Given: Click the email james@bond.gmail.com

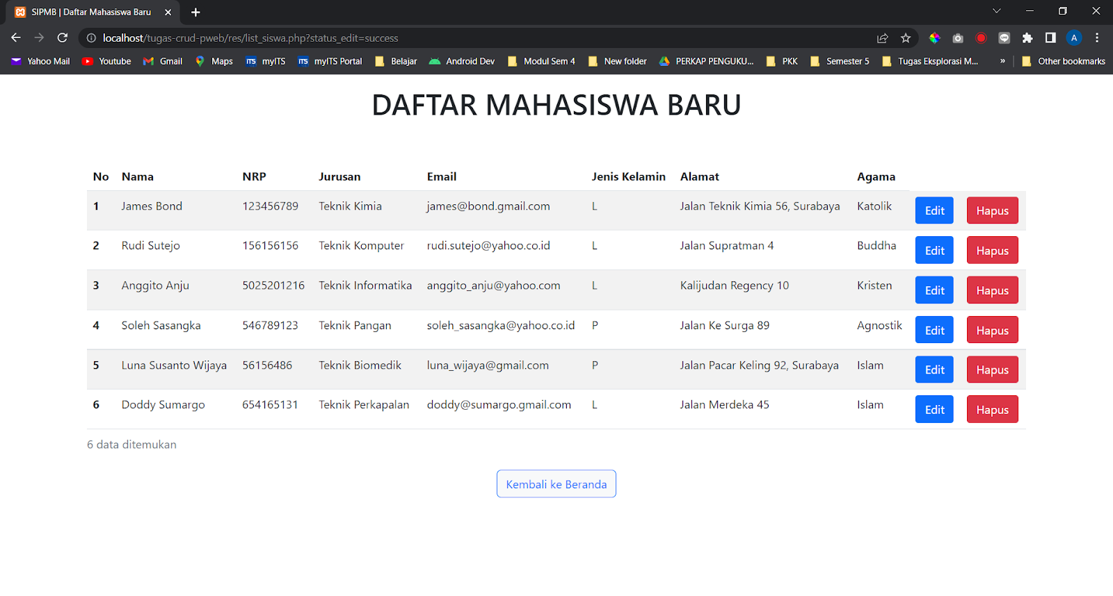Looking at the screenshot, I should click(488, 206).
